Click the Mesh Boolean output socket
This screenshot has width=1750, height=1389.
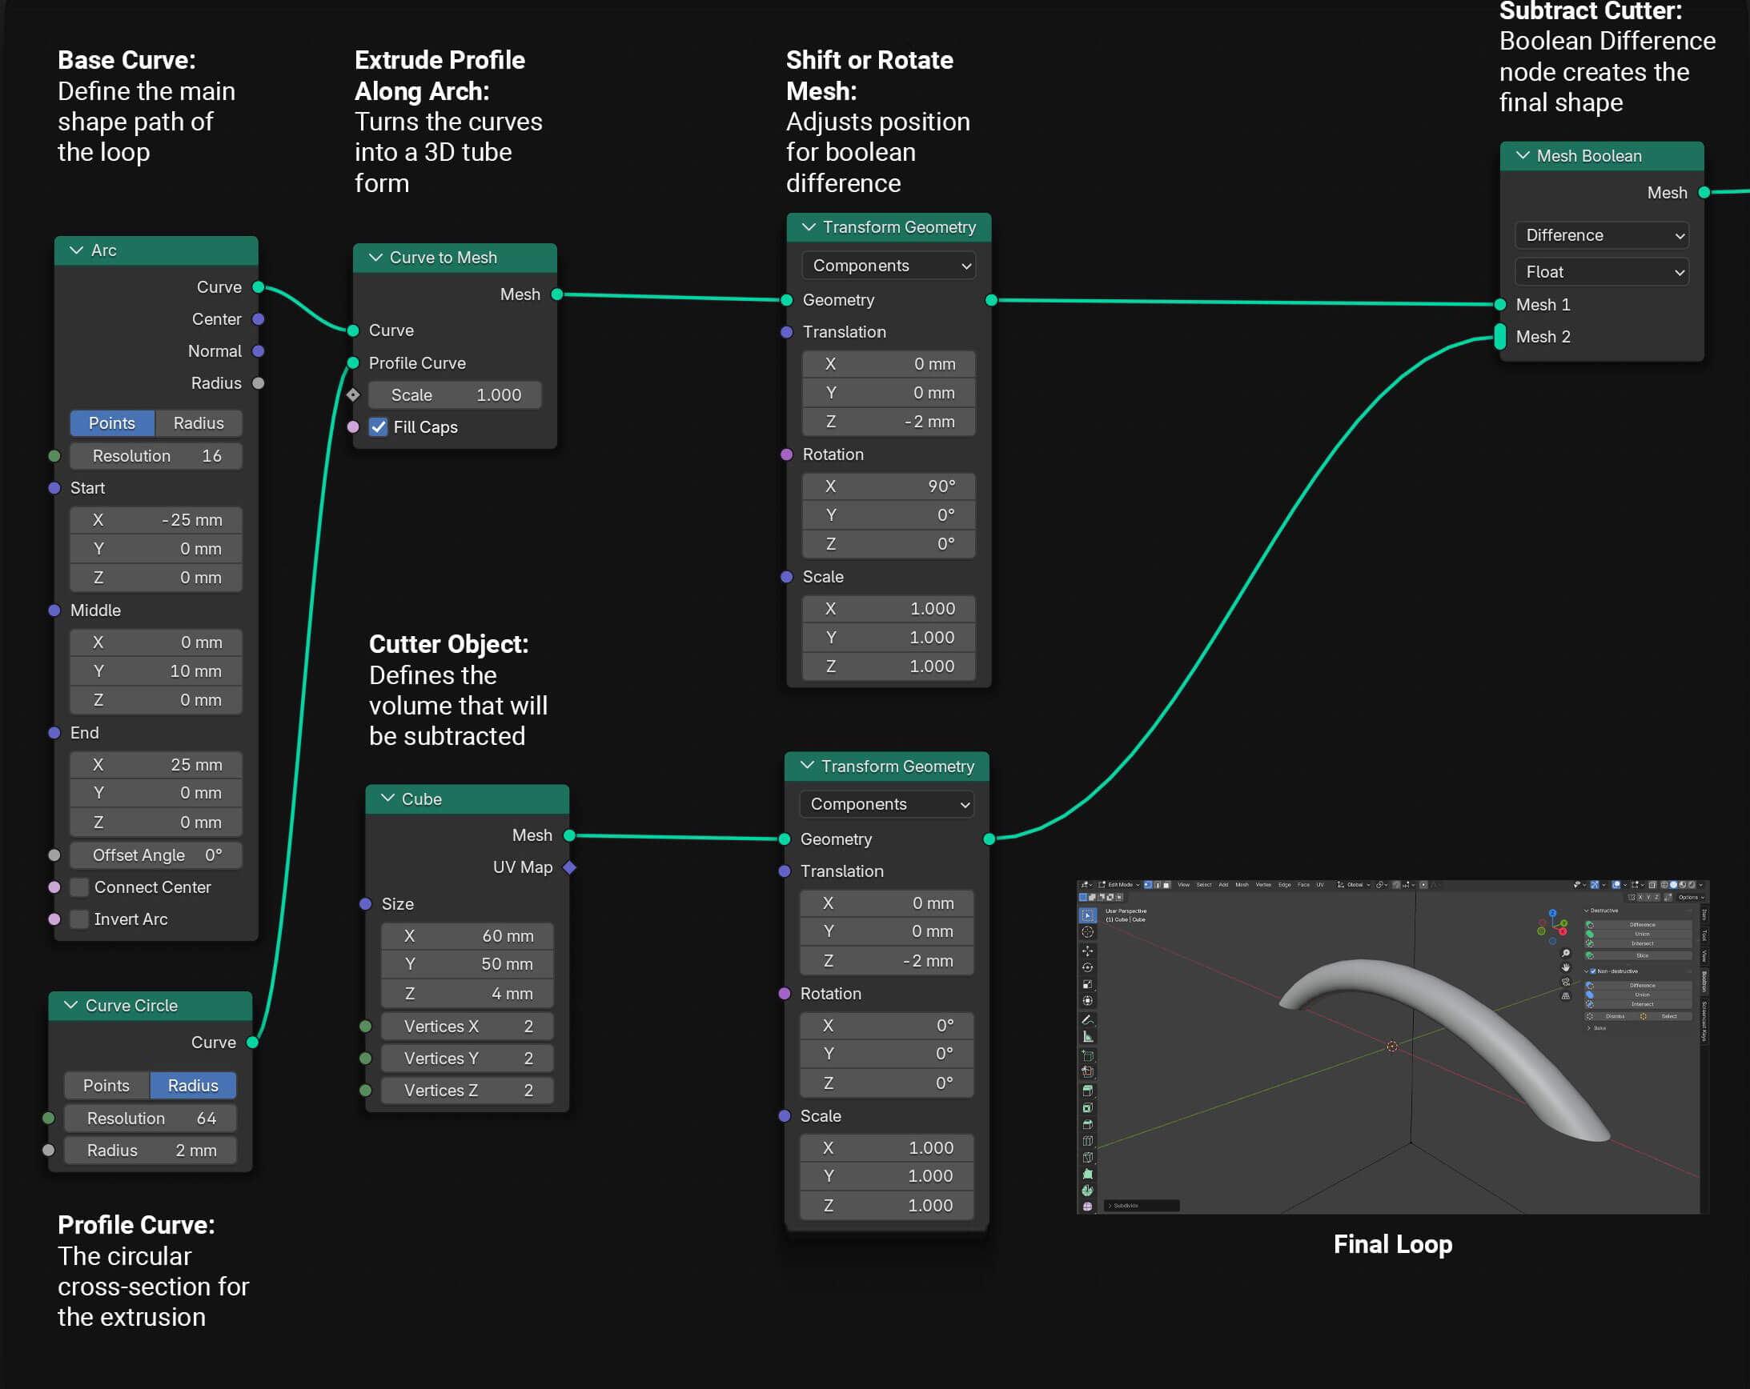click(x=1704, y=192)
